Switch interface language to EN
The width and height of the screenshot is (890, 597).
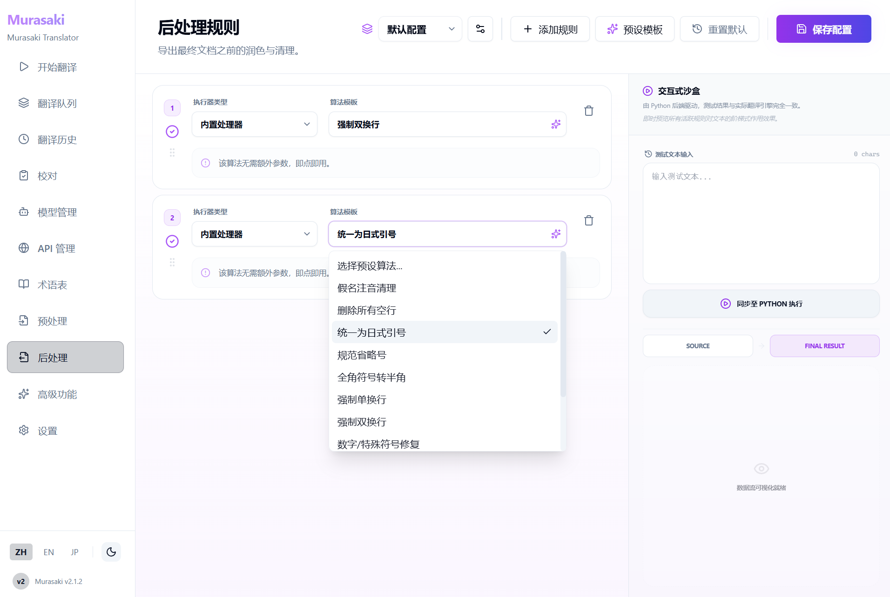pos(48,552)
